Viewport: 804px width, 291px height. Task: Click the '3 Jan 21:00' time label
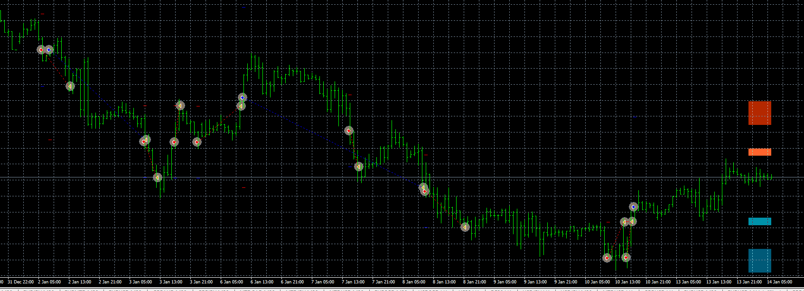click(x=201, y=282)
